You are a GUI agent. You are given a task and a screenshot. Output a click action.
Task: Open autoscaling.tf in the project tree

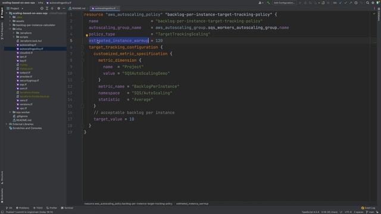coord(28,45)
